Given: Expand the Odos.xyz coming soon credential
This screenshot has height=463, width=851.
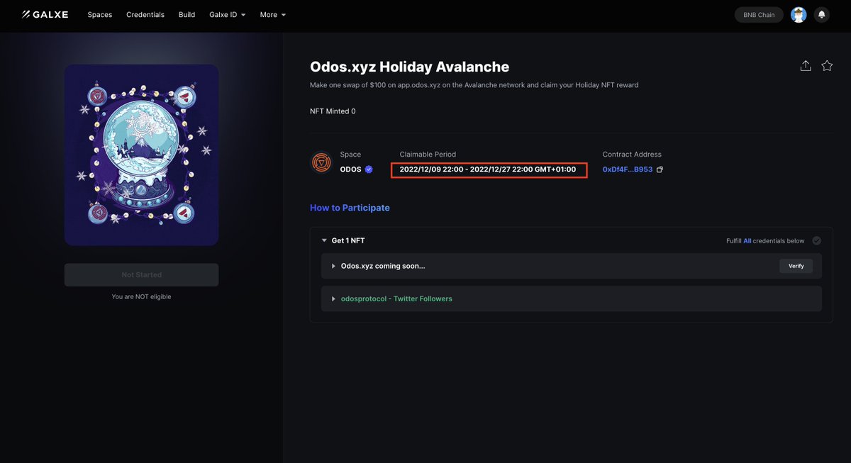Looking at the screenshot, I should (334, 266).
